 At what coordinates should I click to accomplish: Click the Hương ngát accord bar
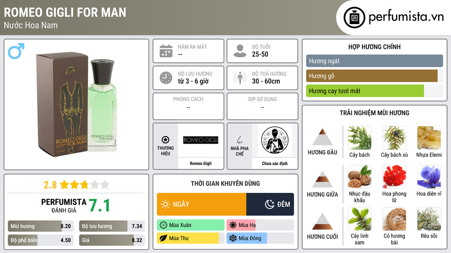pos(374,61)
